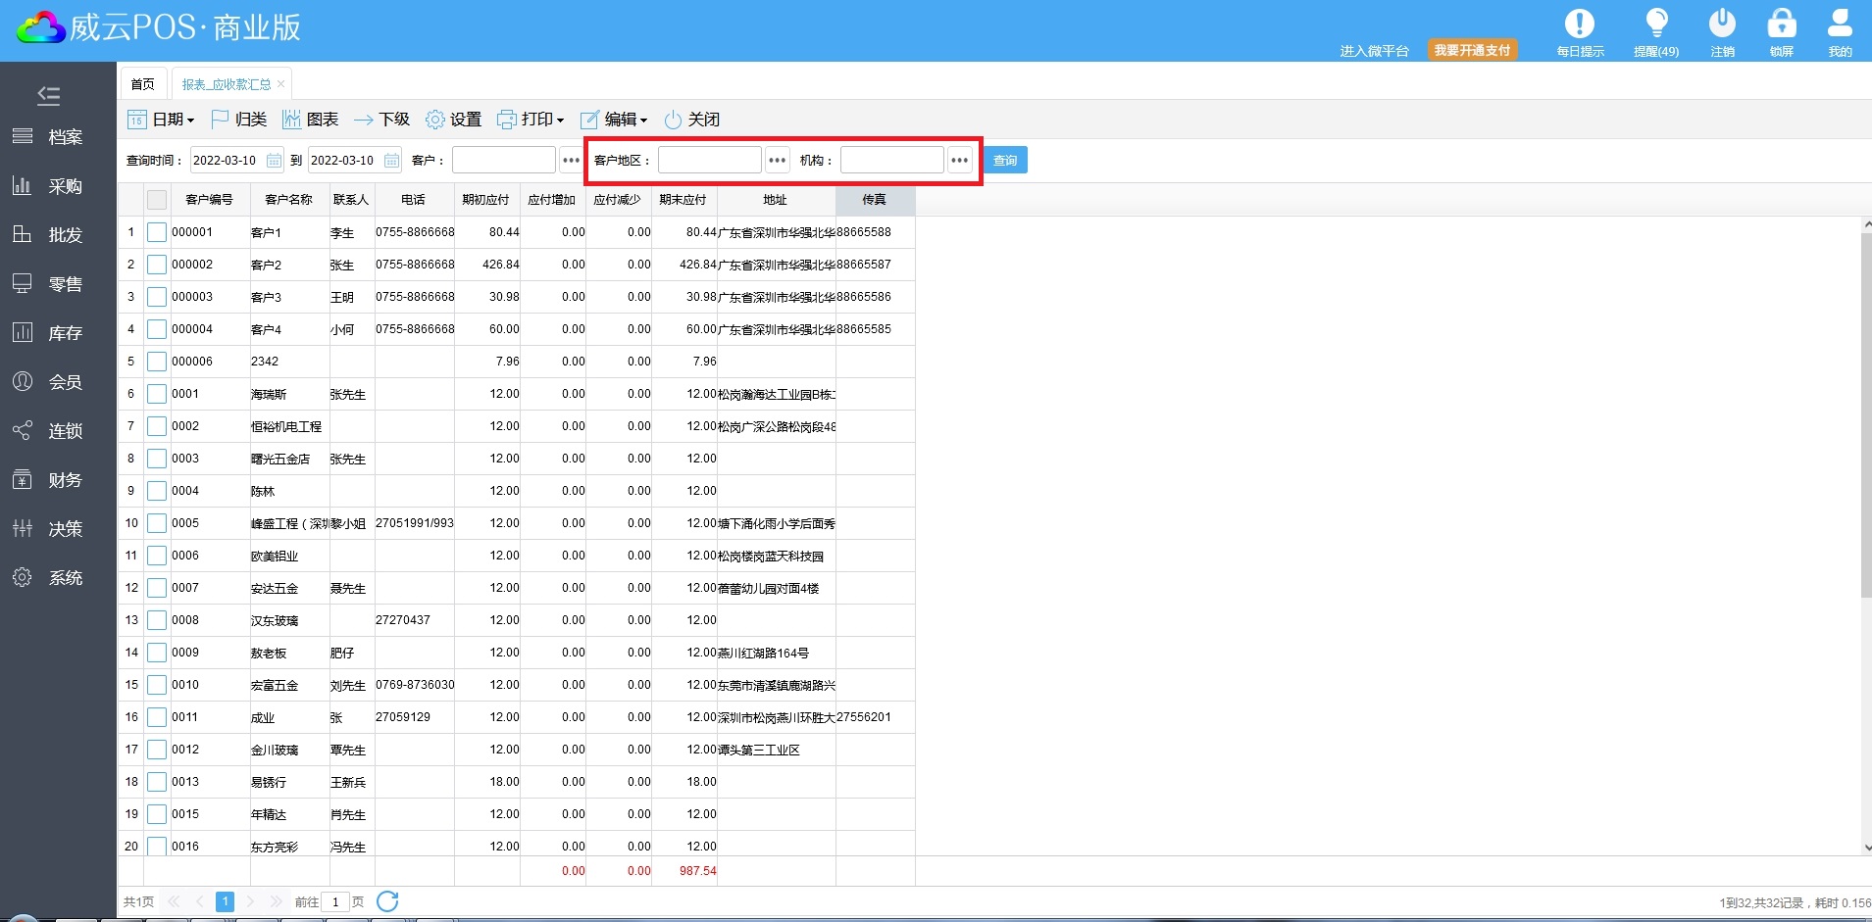Collapse the left sidebar menu
Image resolution: width=1872 pixels, height=922 pixels.
(x=48, y=95)
